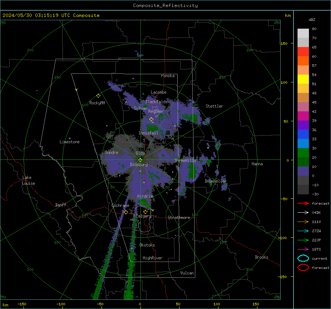Screen dimensions: 331x309
Task: Click the 'Blackfalds' map label
Action: (156, 102)
